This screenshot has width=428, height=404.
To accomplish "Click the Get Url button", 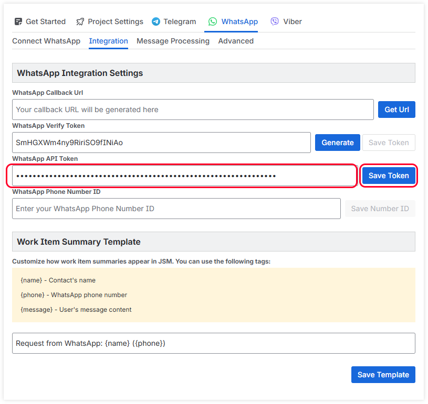I will (x=396, y=110).
